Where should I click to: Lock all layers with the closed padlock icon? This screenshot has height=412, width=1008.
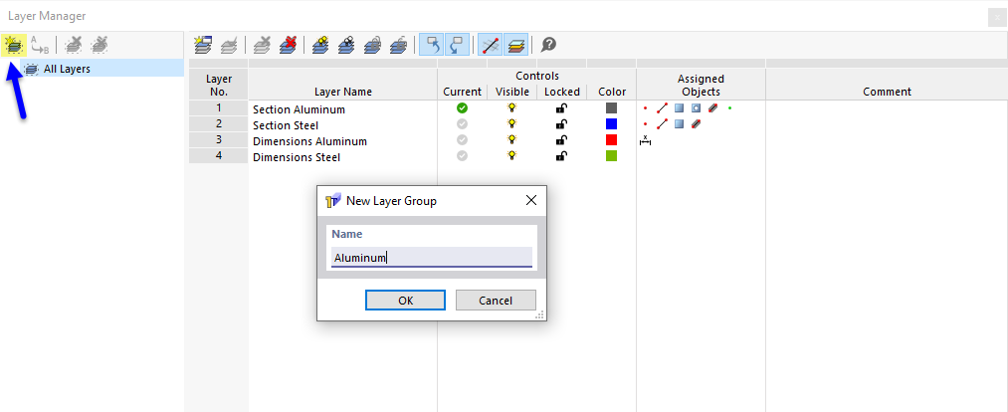point(373,45)
